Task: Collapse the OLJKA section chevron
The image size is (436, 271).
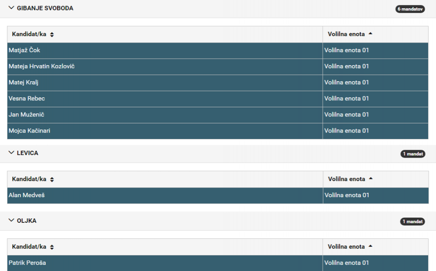Action: [x=11, y=221]
